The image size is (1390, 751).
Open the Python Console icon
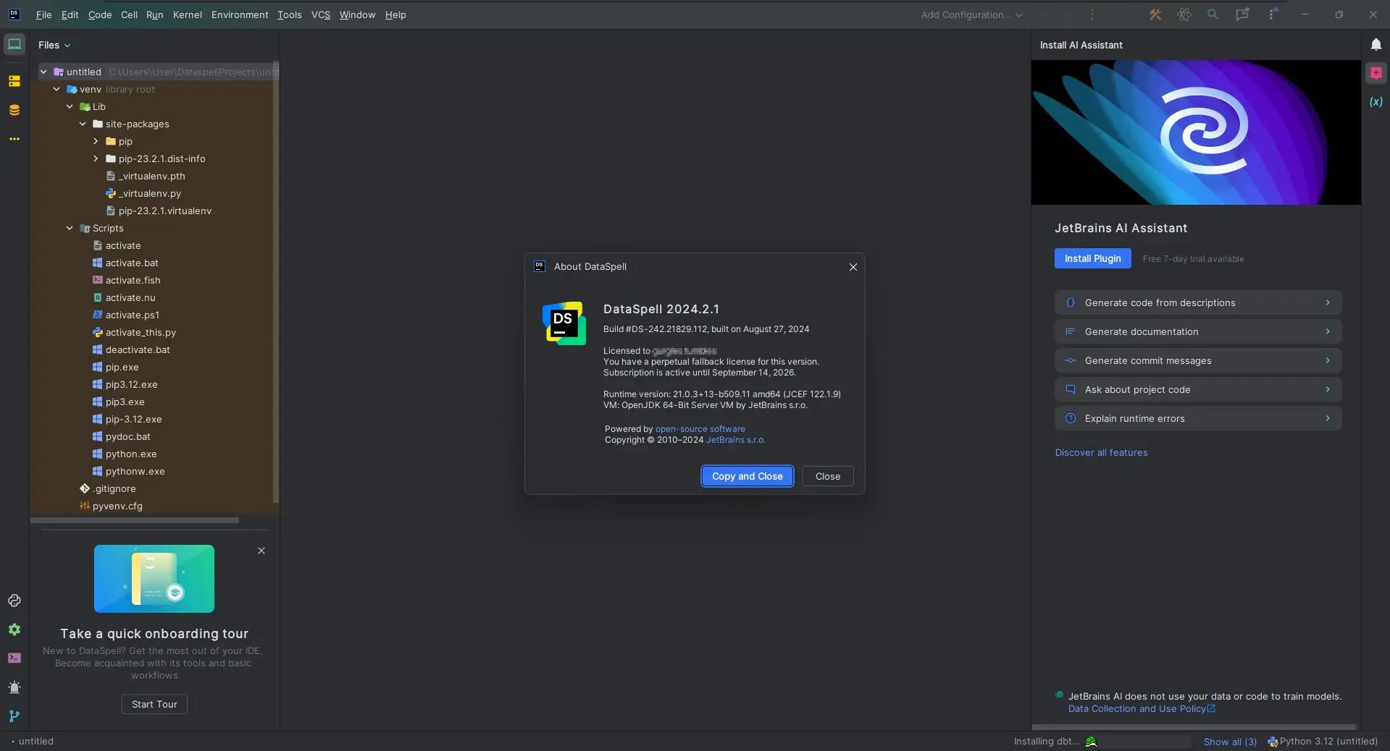point(14,601)
